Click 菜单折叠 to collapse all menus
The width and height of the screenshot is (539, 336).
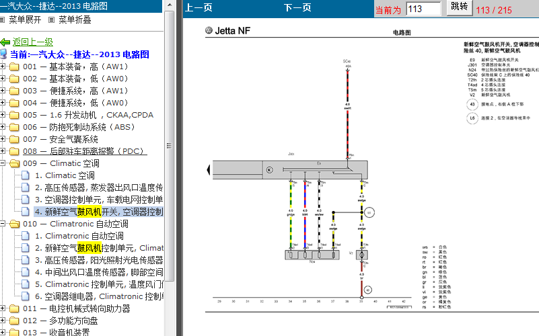click(x=75, y=20)
